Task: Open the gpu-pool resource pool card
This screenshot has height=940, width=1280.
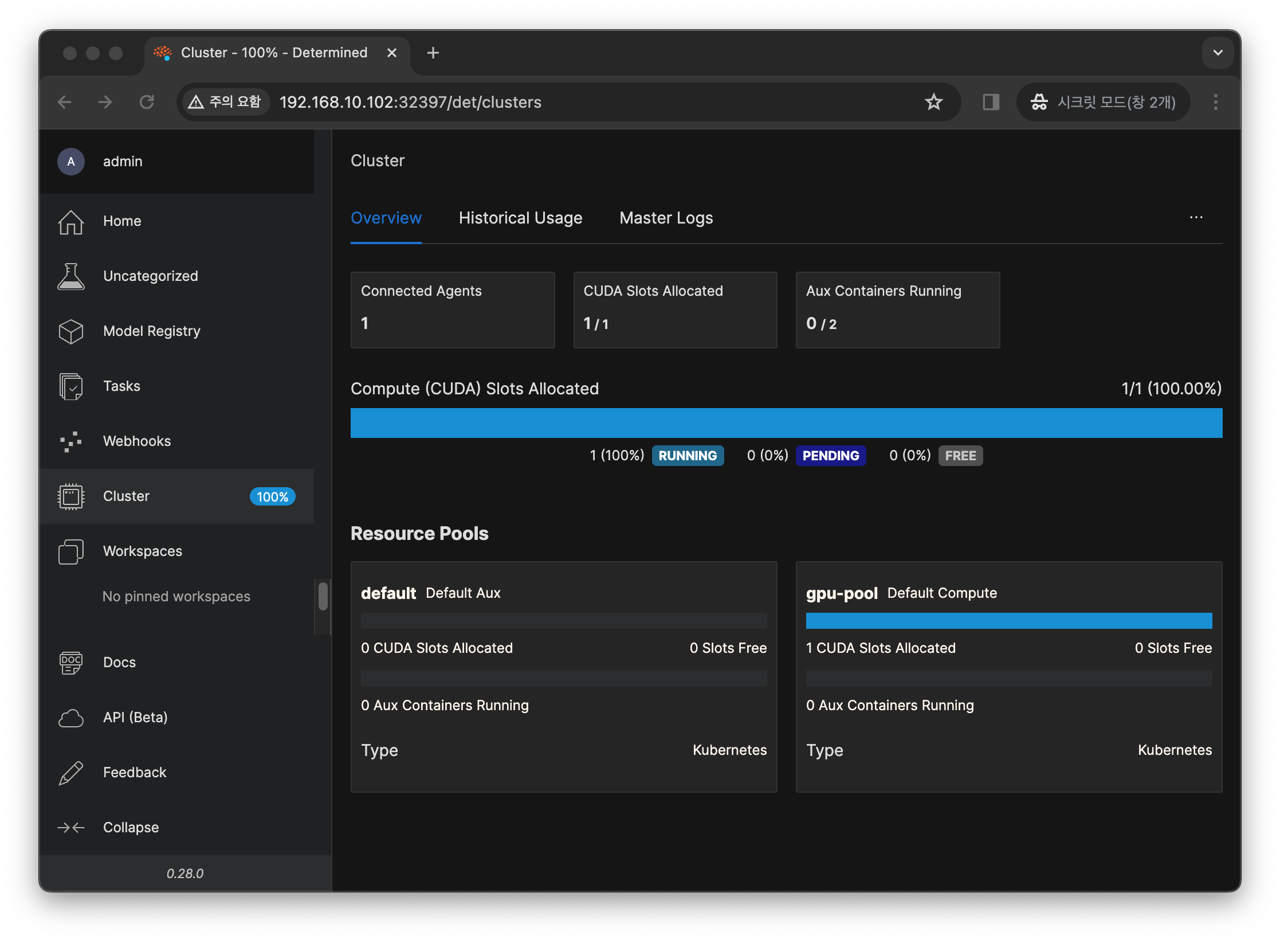Action: [x=1008, y=676]
